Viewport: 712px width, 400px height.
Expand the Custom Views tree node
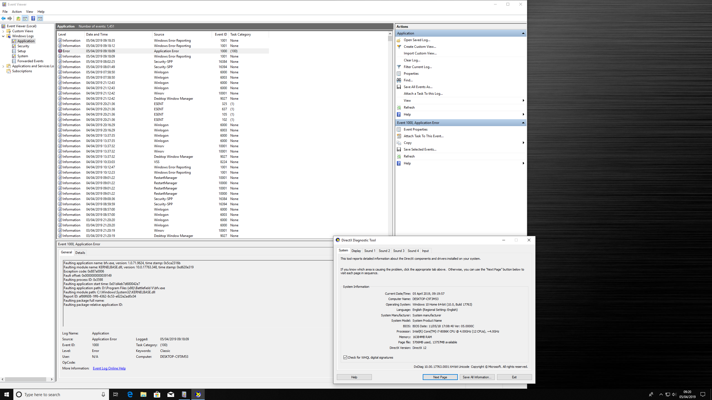[x=3, y=31]
